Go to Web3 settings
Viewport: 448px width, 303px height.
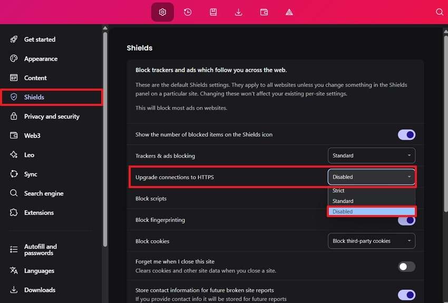(32, 135)
